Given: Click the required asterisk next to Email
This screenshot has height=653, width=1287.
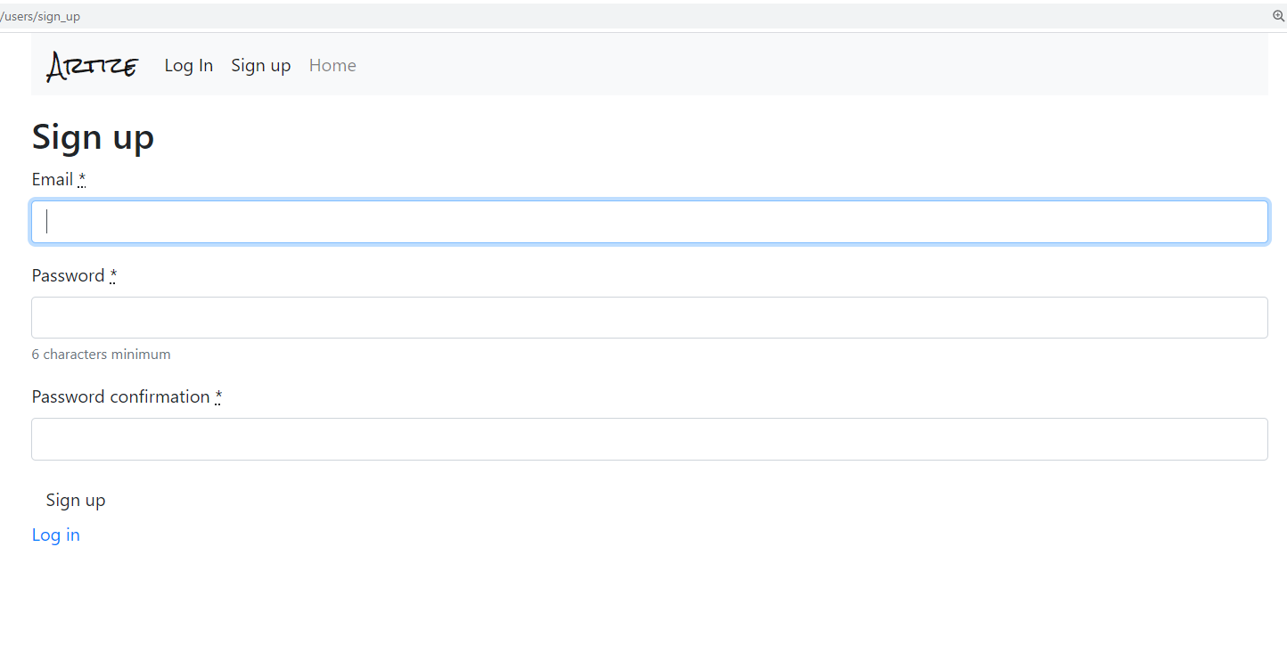Looking at the screenshot, I should 82,179.
